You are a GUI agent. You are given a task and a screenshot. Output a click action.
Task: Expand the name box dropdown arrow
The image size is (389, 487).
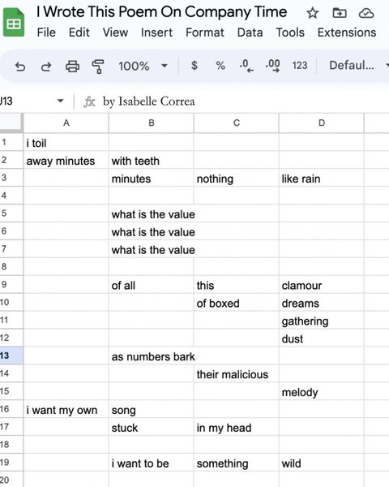[61, 101]
